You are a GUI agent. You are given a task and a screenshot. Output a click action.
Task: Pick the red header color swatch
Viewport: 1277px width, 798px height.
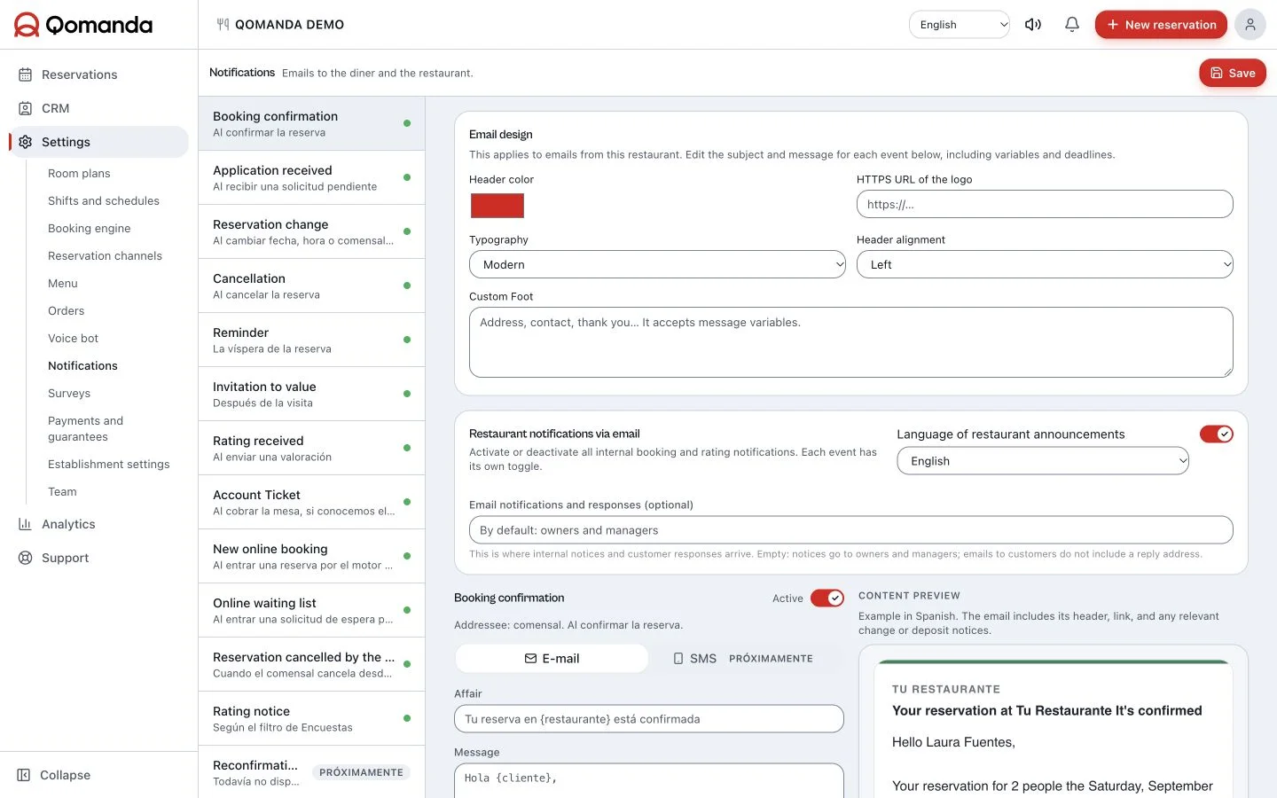click(497, 206)
